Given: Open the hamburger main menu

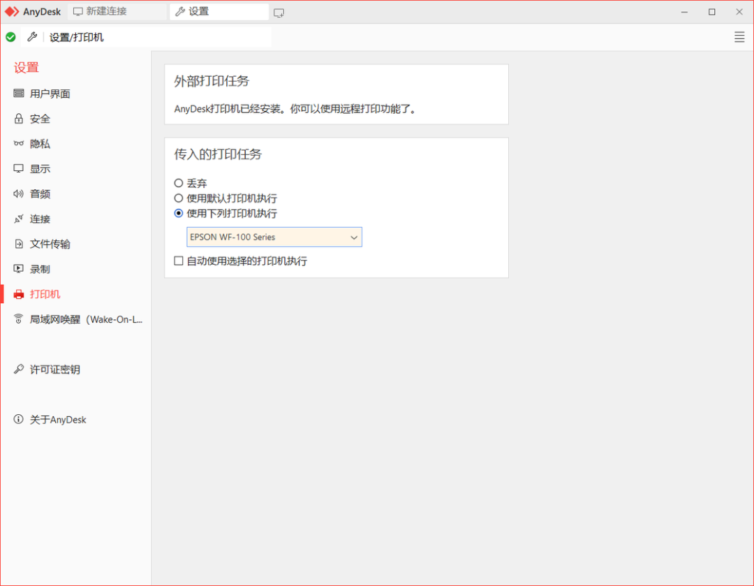Looking at the screenshot, I should pyautogui.click(x=739, y=37).
